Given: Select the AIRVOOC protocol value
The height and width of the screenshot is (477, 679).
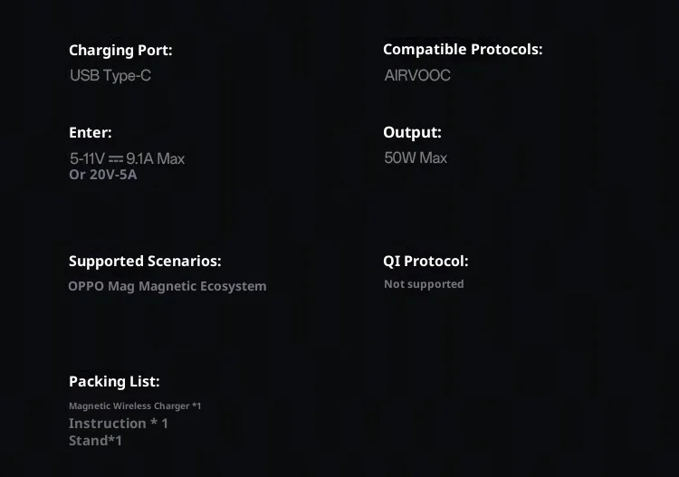Looking at the screenshot, I should point(417,75).
